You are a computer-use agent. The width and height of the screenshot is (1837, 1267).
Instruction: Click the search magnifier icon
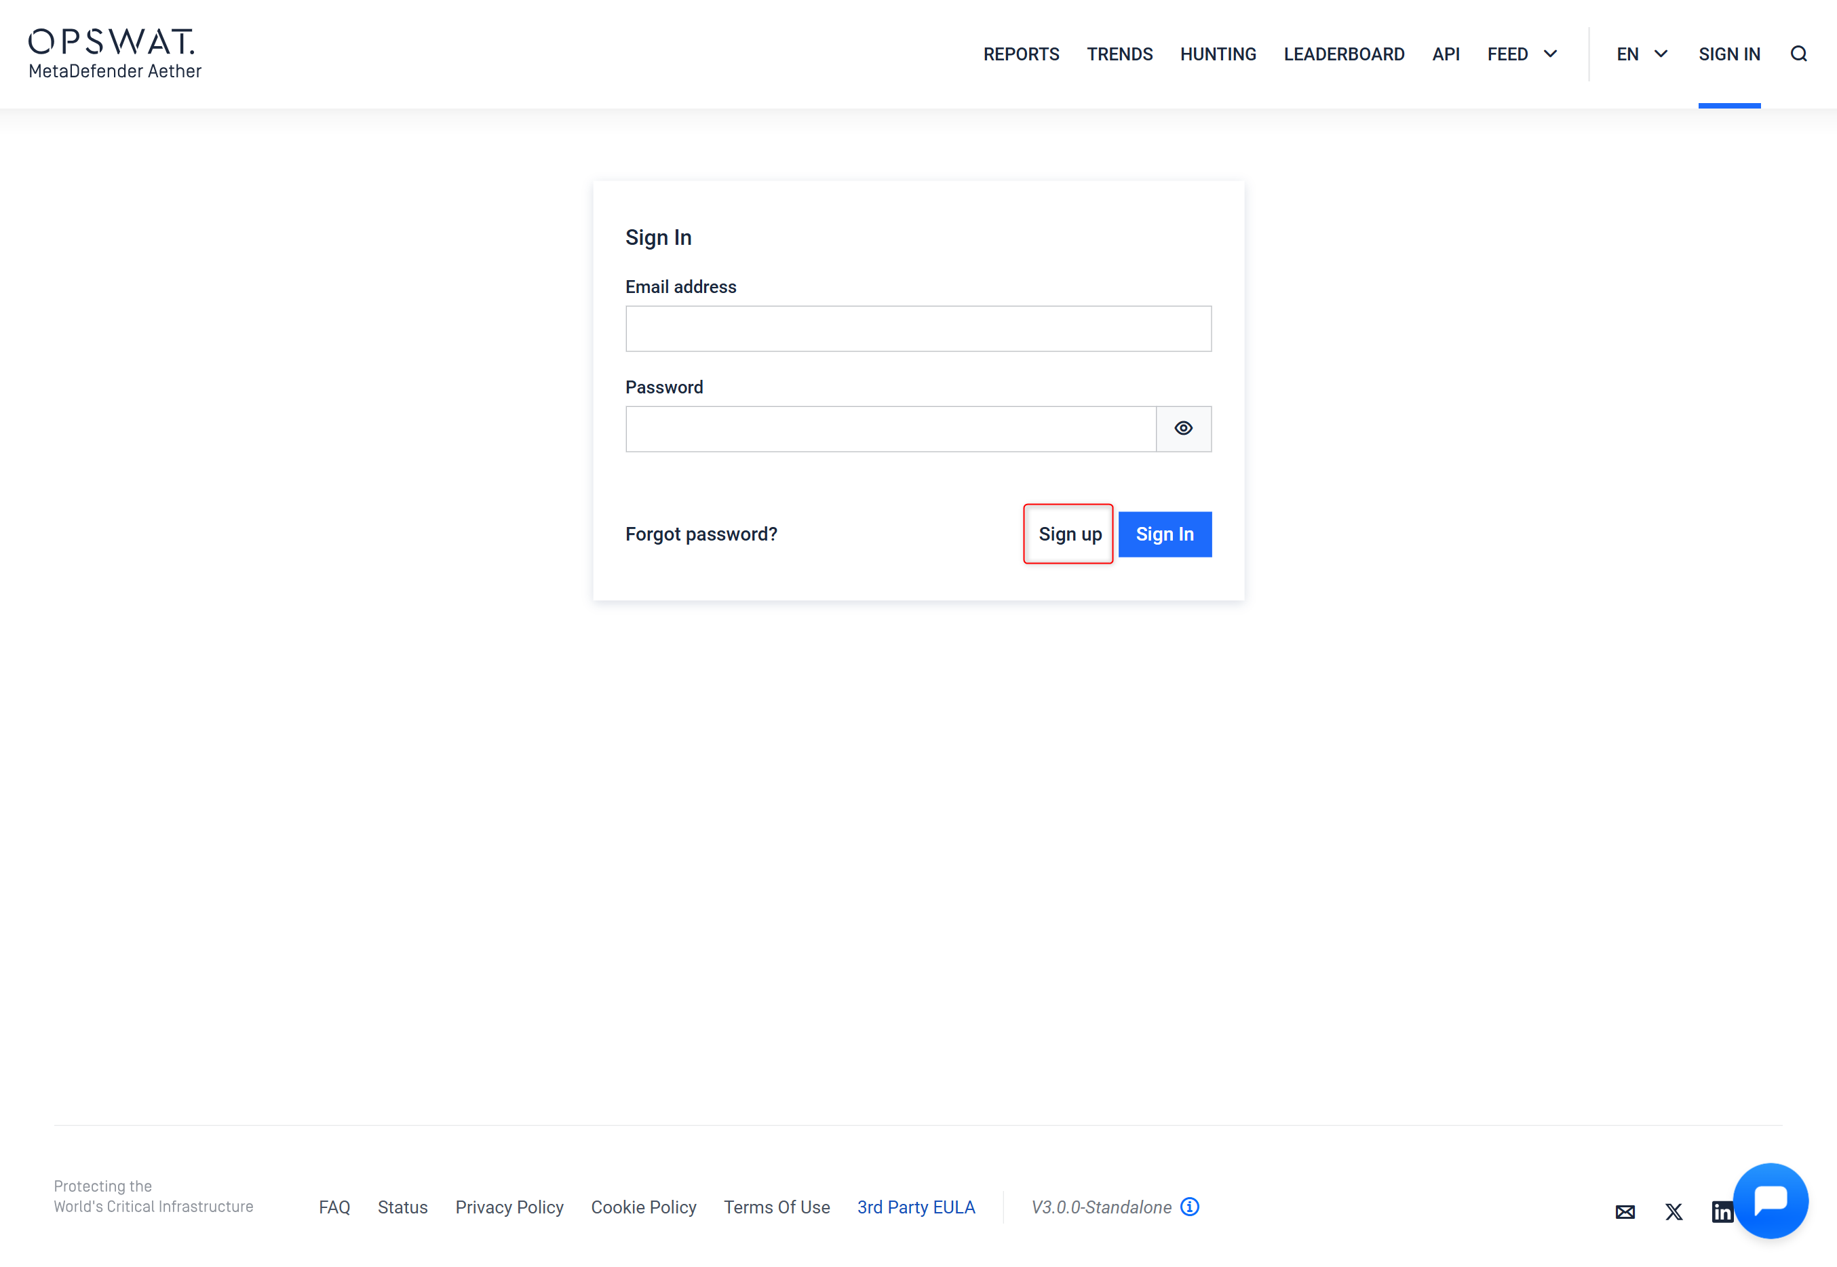pyautogui.click(x=1798, y=54)
